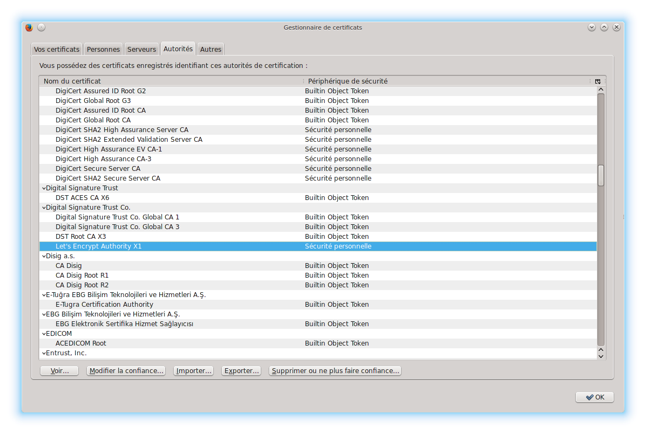
Task: Select 'DigiCert SHA2 High Assurance Server CA'
Action: (x=318, y=130)
